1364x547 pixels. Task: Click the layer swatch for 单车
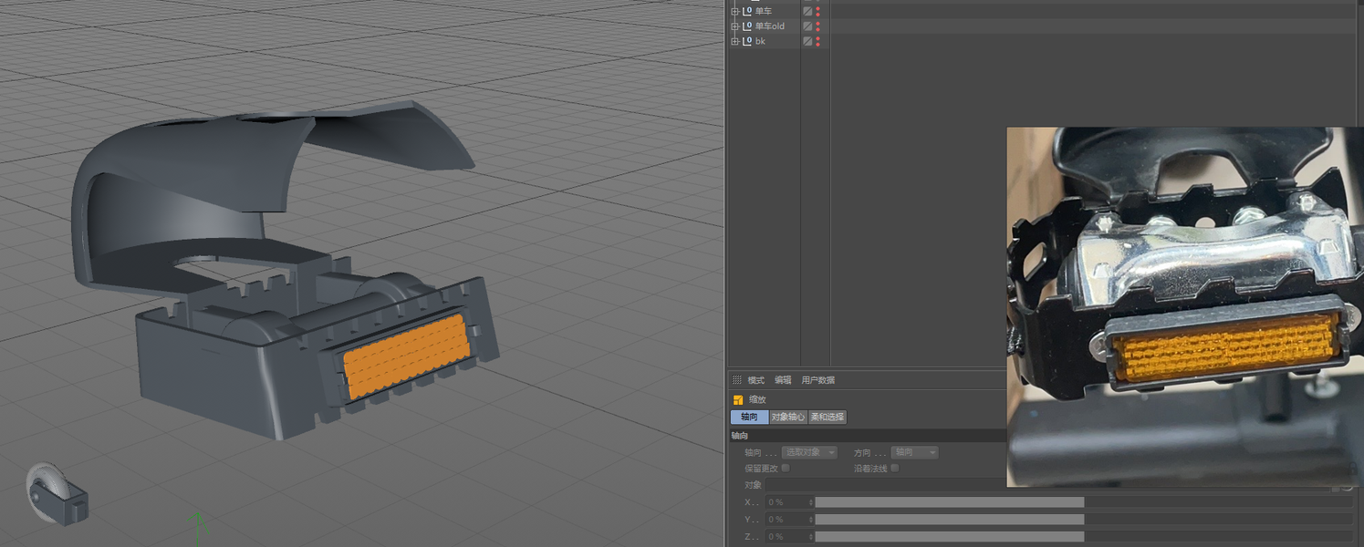807,11
